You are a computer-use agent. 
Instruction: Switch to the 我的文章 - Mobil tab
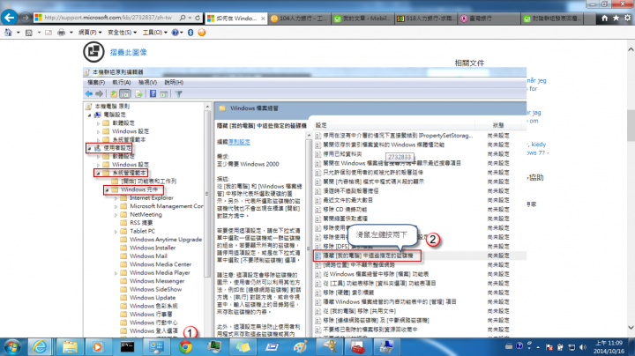click(362, 19)
